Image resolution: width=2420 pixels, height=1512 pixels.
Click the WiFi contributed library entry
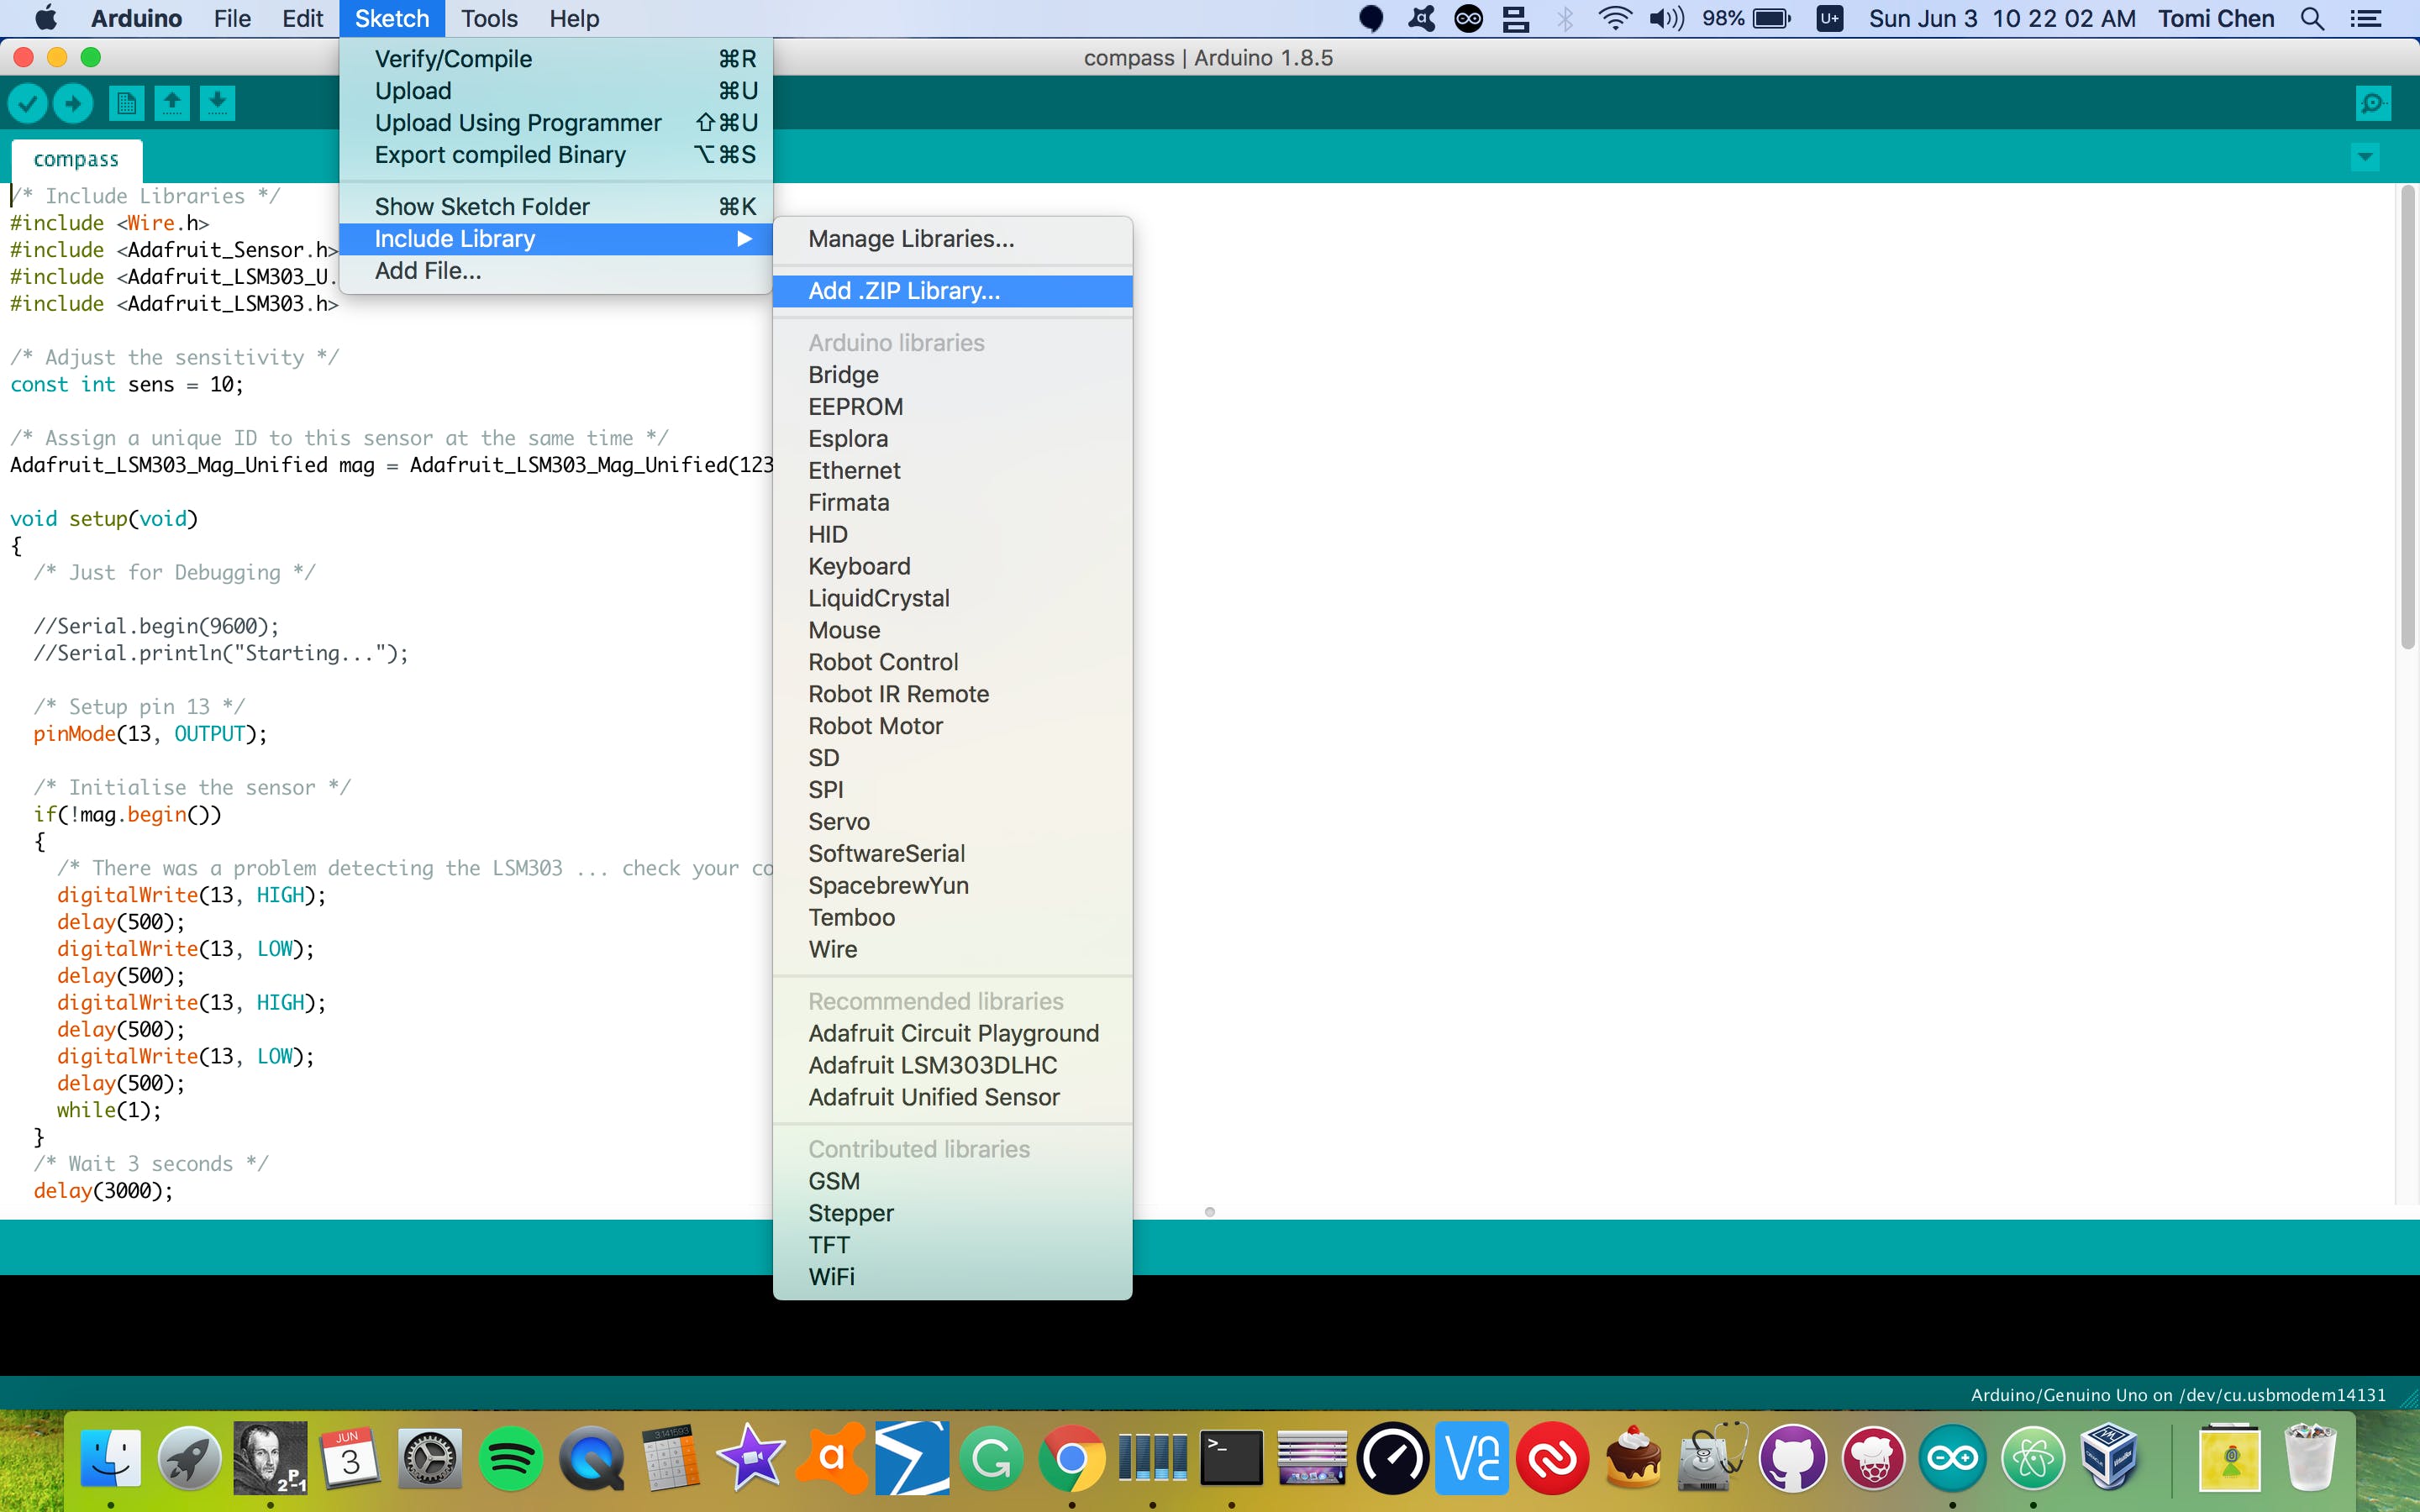click(x=829, y=1277)
